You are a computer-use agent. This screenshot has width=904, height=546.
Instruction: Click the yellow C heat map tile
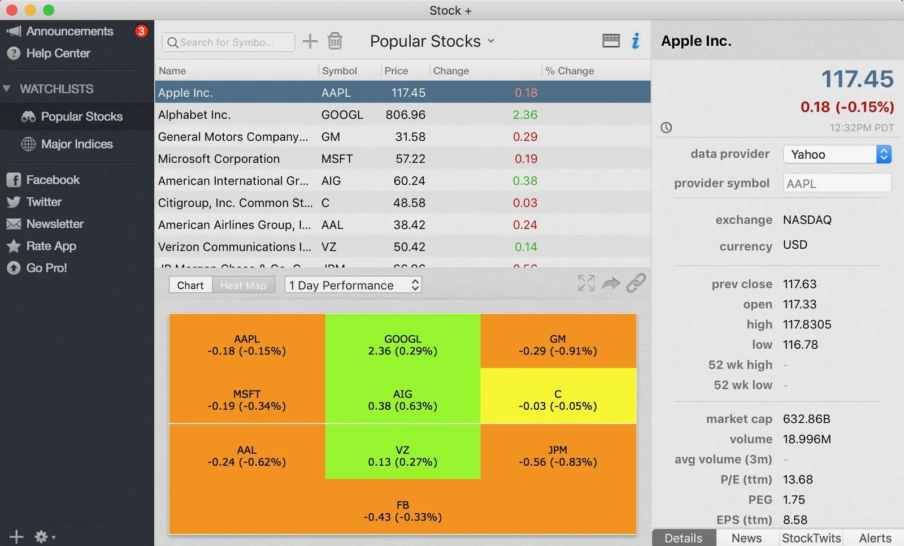click(x=558, y=396)
